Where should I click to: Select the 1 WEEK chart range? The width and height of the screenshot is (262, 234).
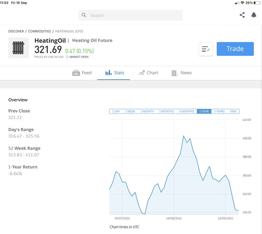coord(130,111)
